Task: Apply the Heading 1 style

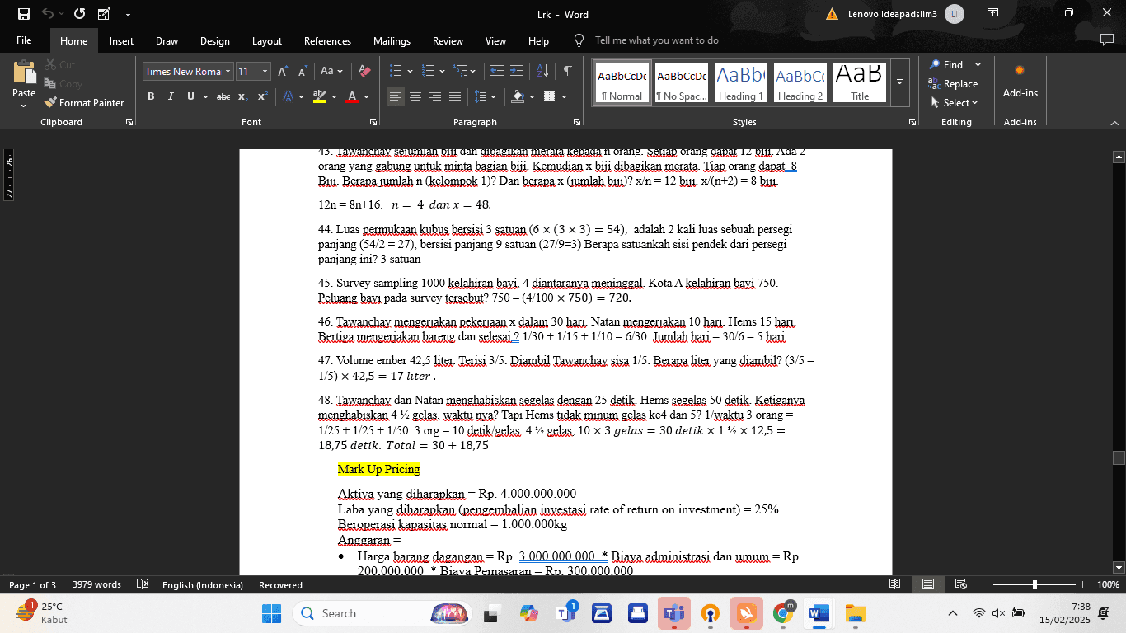Action: tap(740, 82)
